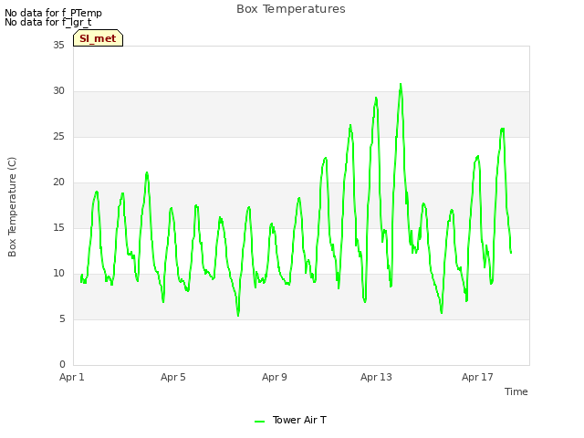
Task: Click the Time axis label
Action: (x=516, y=391)
